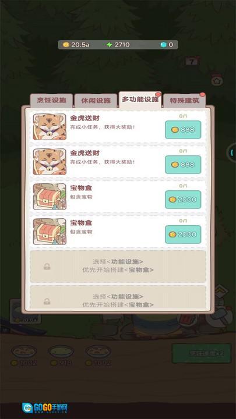Select the first 宝物盒 treasure chest icon

[x=50, y=197]
